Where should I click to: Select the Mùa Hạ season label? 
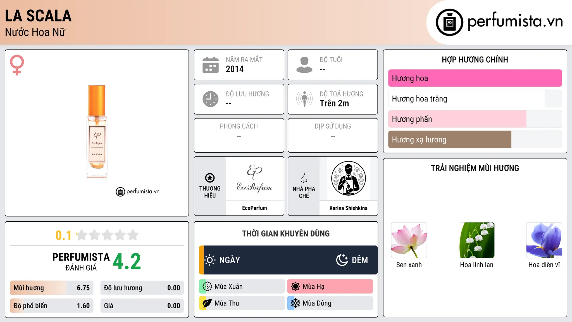tap(313, 287)
